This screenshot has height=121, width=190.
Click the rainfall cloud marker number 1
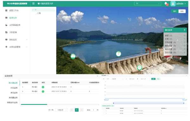73,56
